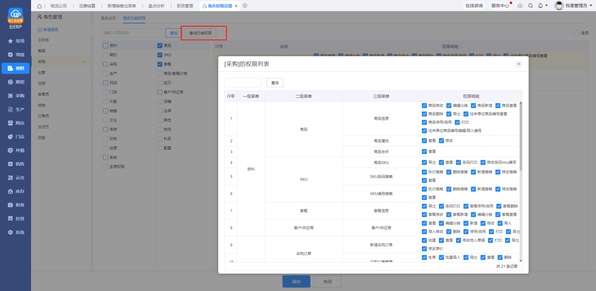Check the 宝贝 checkbox

[160, 83]
